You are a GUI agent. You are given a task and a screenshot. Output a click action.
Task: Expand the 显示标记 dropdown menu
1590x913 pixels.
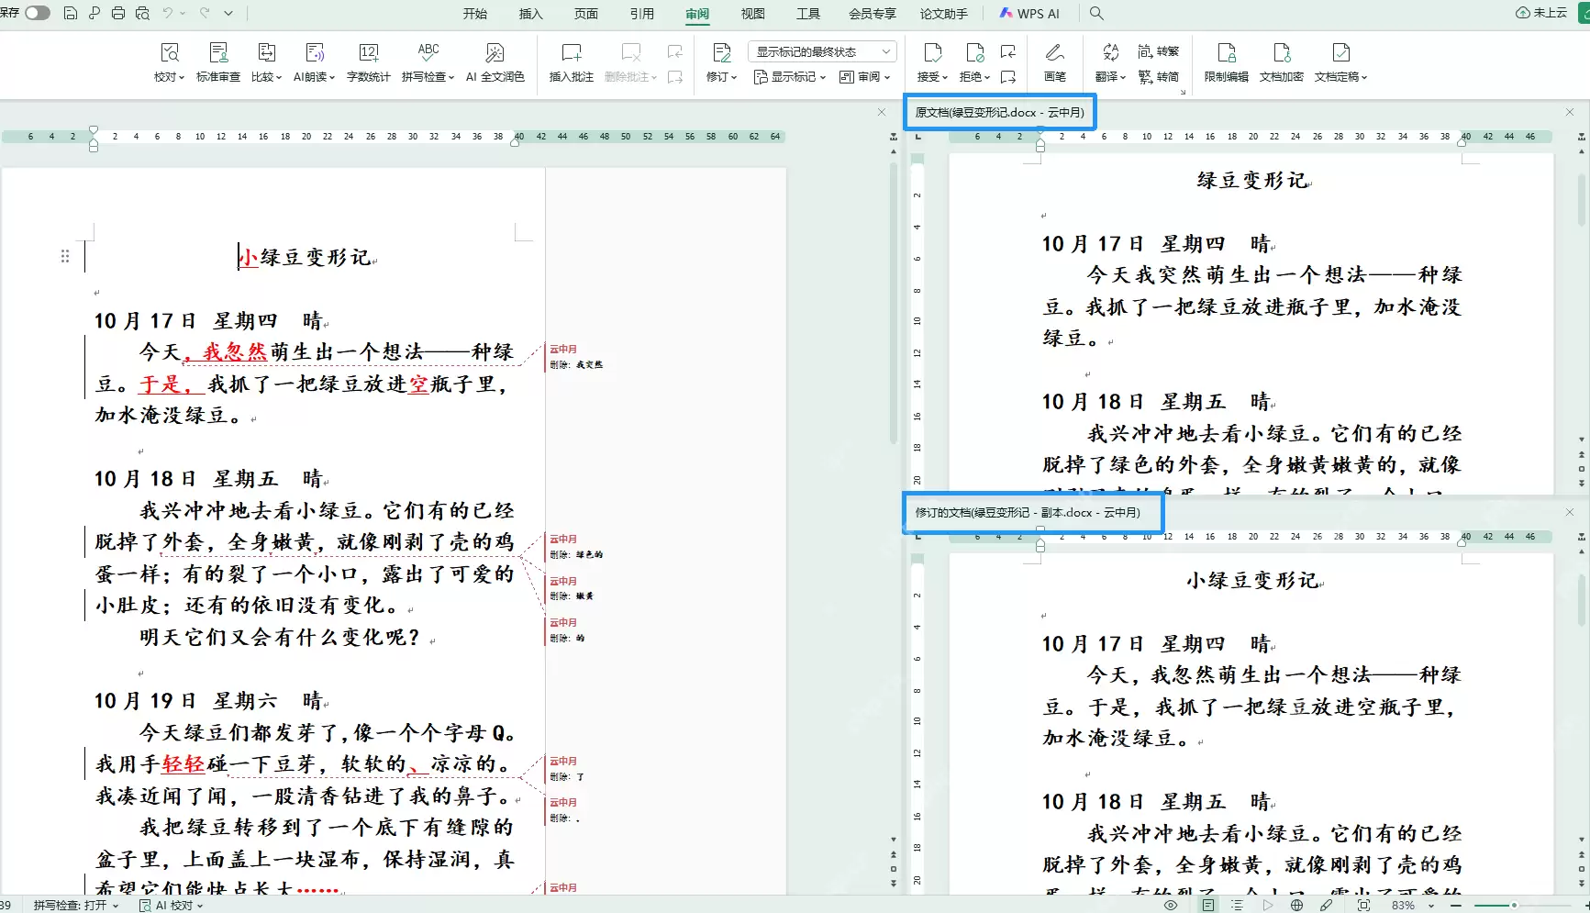click(x=790, y=77)
